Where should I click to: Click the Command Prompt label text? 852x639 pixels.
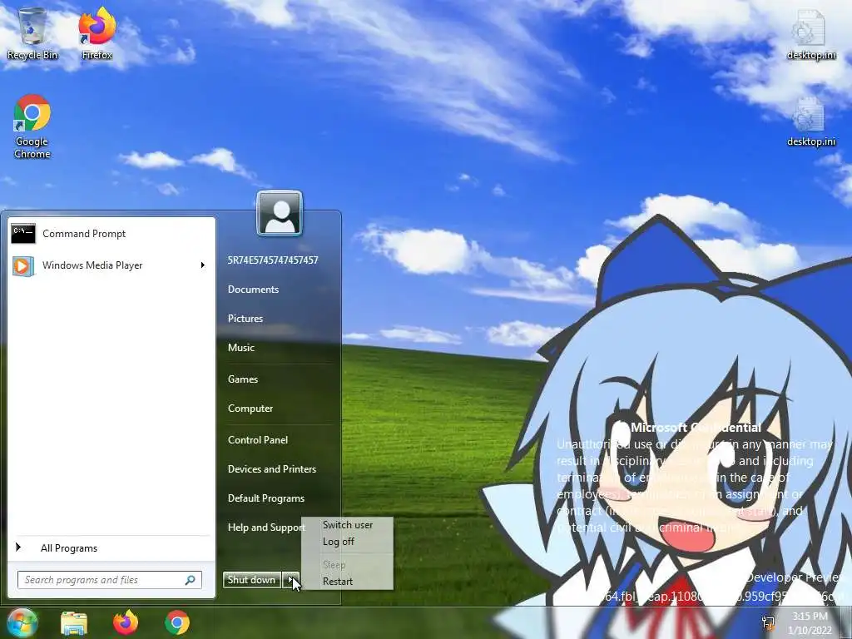tap(84, 234)
